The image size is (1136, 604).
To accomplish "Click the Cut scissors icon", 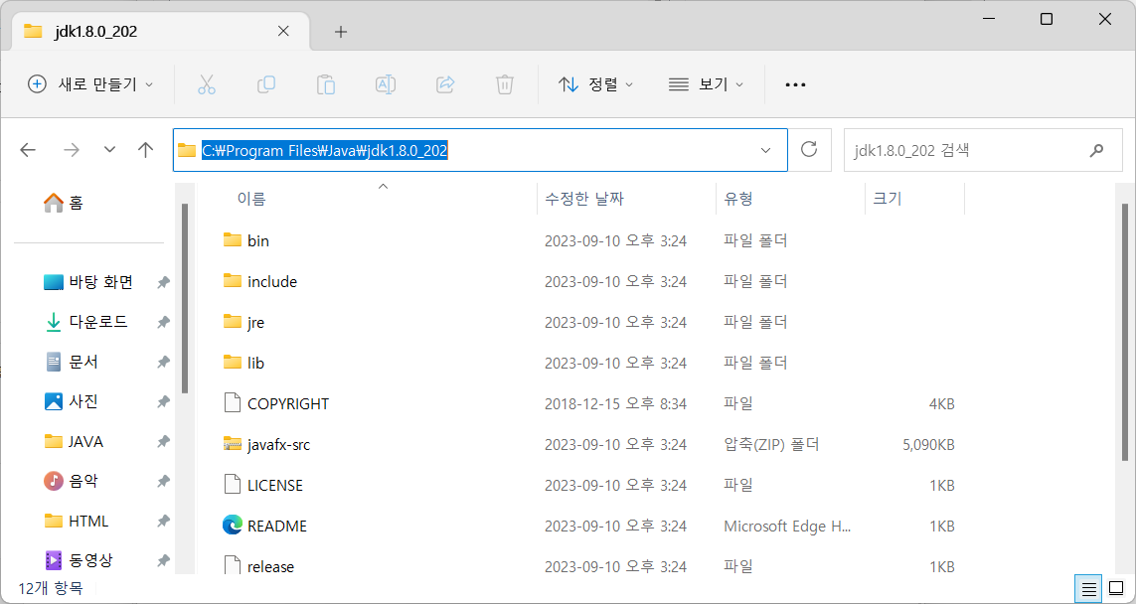I will coord(207,84).
